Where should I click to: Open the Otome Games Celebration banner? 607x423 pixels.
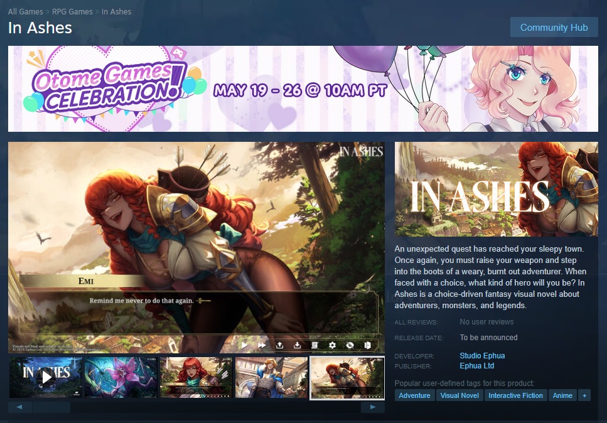click(303, 88)
